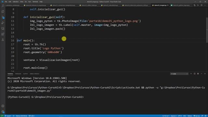Click master branch in status bar
The image size is (208, 117).
coord(8,116)
